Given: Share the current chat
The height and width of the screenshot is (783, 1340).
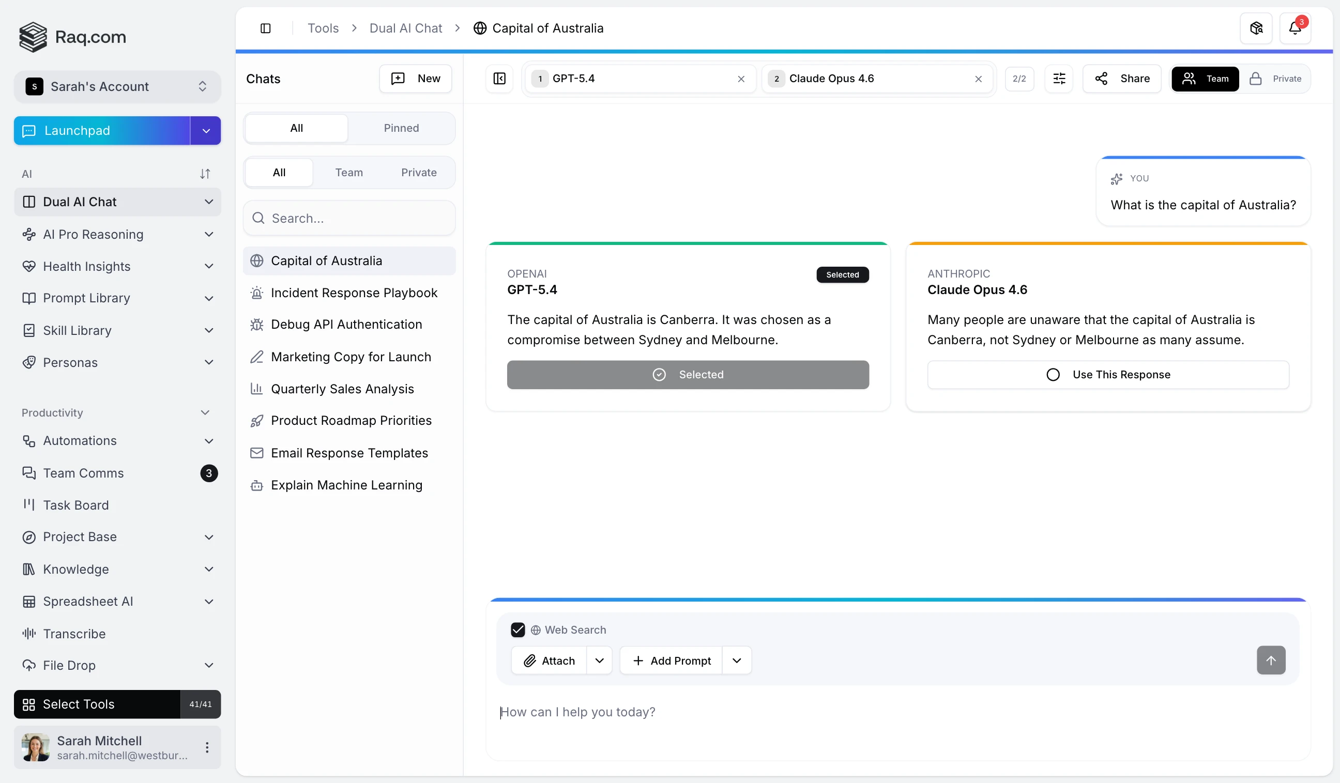Looking at the screenshot, I should (x=1121, y=79).
